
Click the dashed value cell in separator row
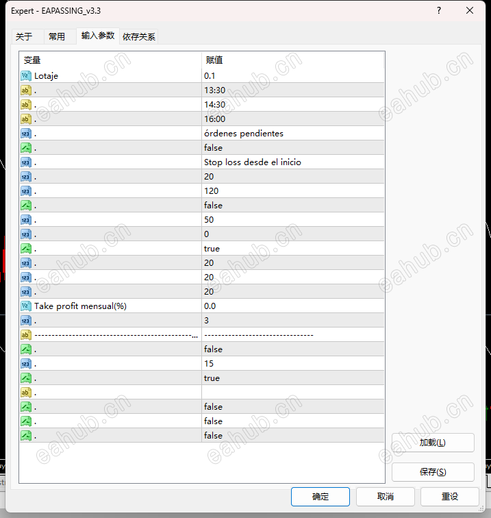293,335
